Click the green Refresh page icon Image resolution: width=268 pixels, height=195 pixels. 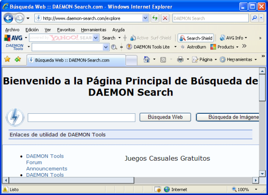pyautogui.click(x=155, y=18)
